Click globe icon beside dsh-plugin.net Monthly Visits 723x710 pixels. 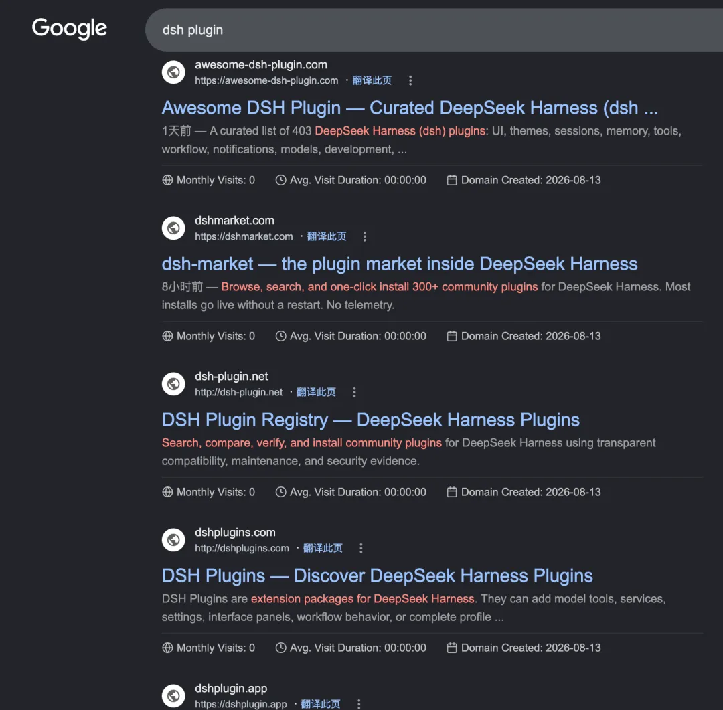pyautogui.click(x=167, y=492)
